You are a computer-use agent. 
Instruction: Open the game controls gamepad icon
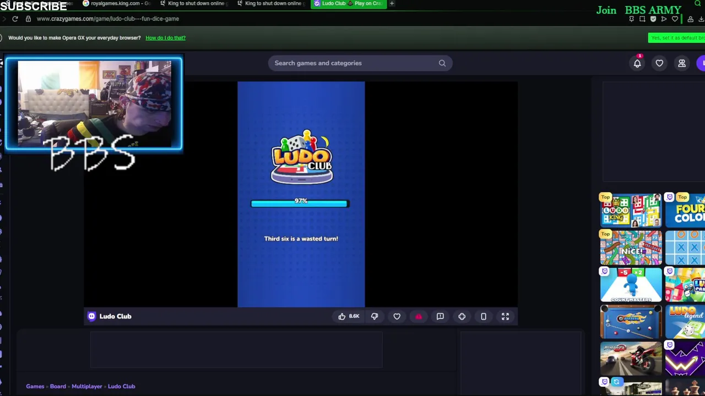462,316
